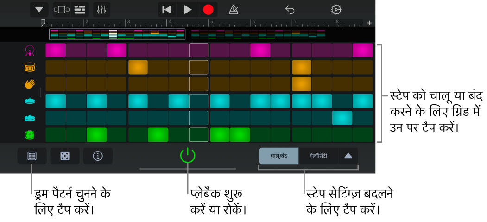487x222 pixels.
Task: Add a section with the plus button
Action: (x=369, y=23)
